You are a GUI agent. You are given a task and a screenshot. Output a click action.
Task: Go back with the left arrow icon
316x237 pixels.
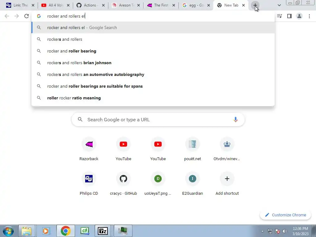coord(7,16)
